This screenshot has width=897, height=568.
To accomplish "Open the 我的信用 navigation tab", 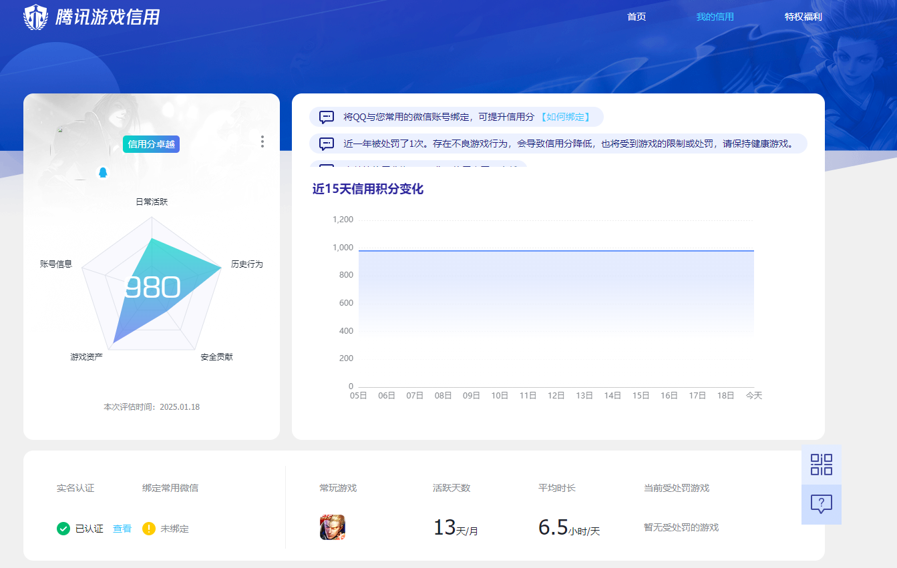I will [715, 17].
